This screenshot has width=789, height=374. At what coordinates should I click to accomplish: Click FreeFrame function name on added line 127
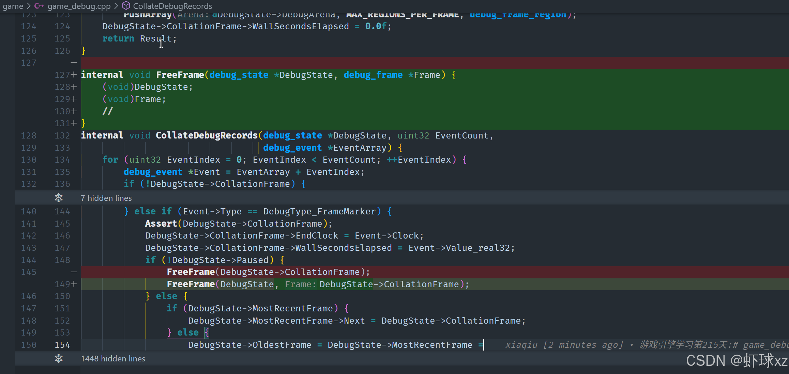[x=180, y=75]
